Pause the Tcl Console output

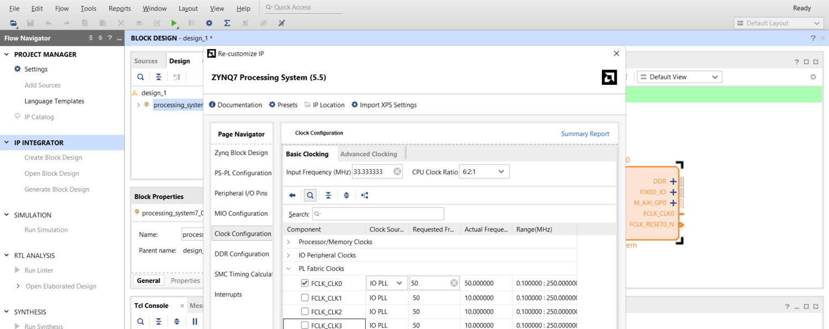195,321
